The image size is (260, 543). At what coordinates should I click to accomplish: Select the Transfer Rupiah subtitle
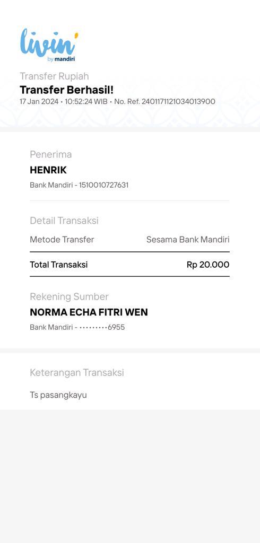click(x=54, y=76)
